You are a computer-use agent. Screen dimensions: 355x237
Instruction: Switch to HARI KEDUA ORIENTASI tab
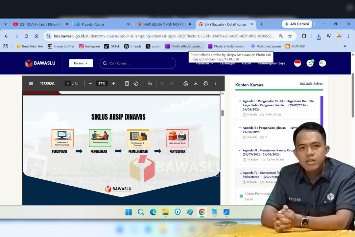[164, 24]
